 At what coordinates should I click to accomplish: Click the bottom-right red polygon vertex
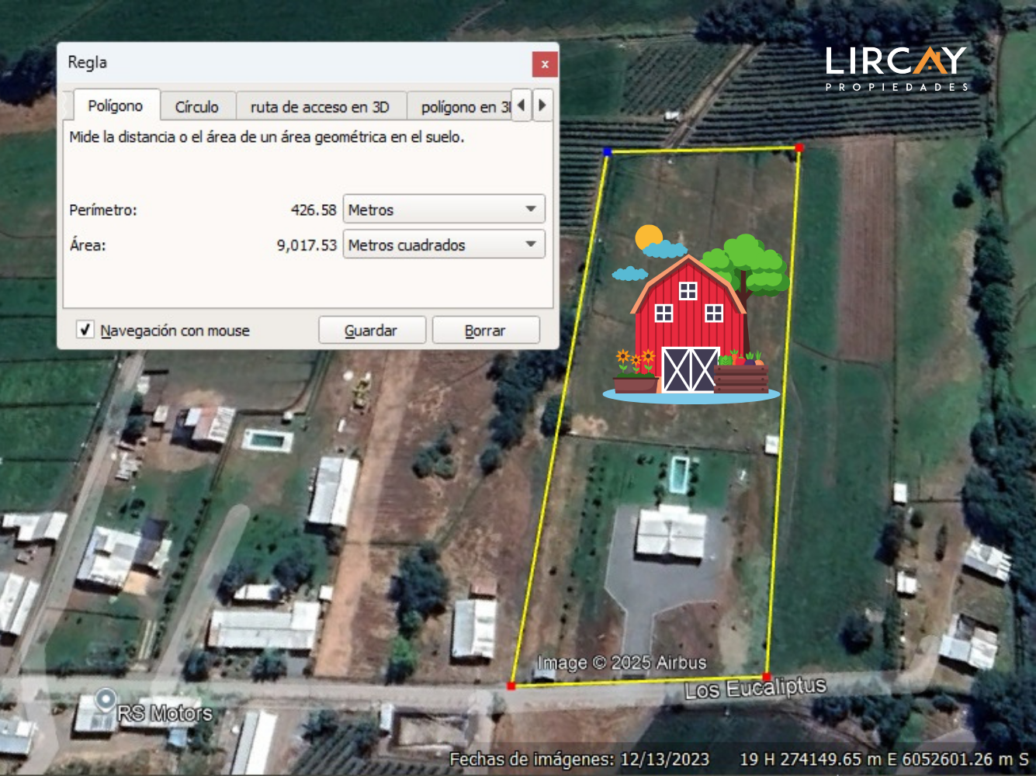(767, 677)
